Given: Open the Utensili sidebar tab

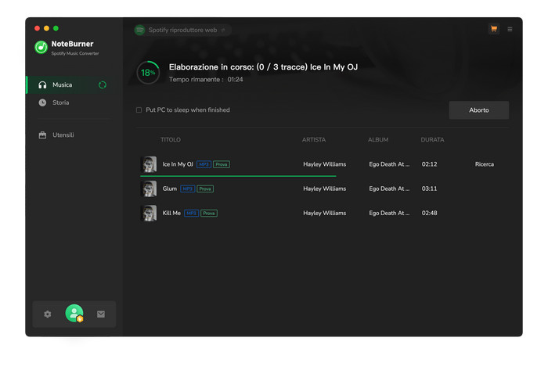Looking at the screenshot, I should 75,135.
